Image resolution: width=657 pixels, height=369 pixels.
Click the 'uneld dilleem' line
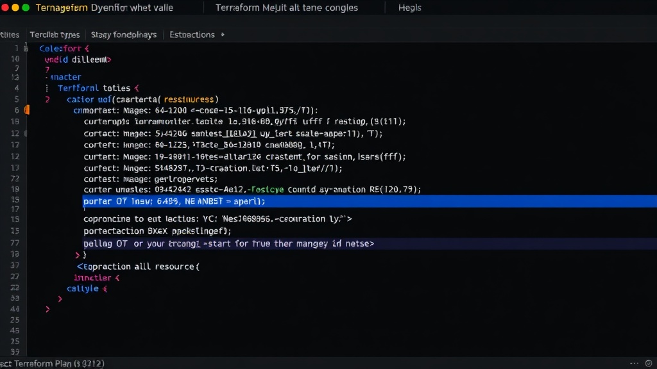point(78,60)
